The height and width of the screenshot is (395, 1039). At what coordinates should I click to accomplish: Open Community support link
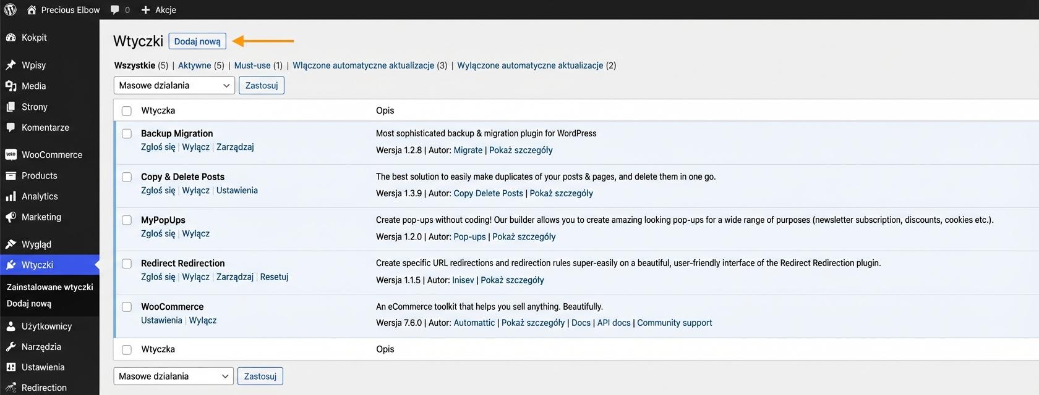674,323
